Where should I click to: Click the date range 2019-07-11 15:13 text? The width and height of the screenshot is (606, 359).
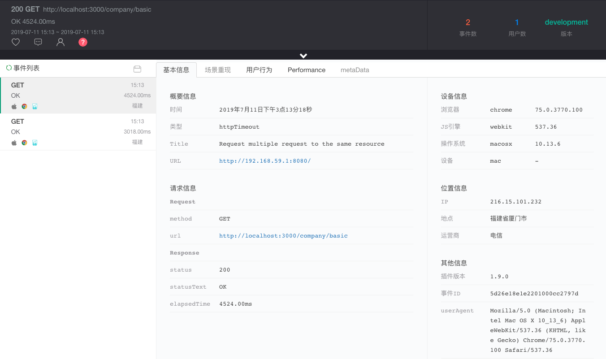(58, 32)
